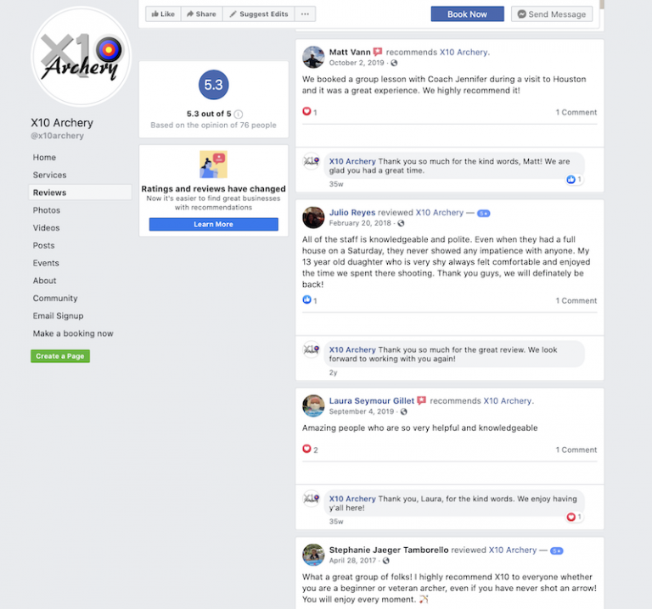Click the heart reaction on Laura Seymour Gillet's review

coord(306,449)
